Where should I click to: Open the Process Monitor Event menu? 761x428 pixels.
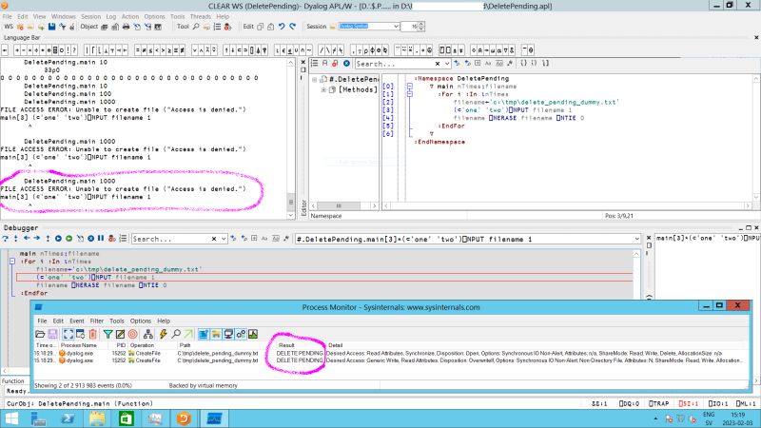[x=77, y=321]
